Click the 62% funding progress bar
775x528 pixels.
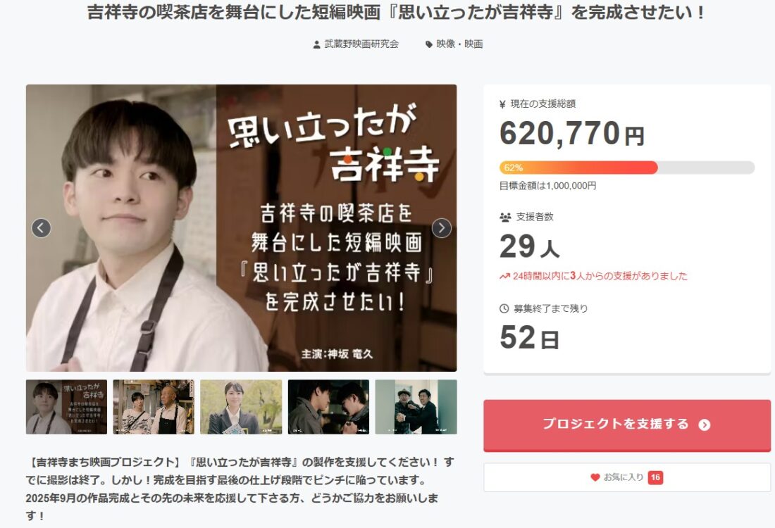[627, 168]
